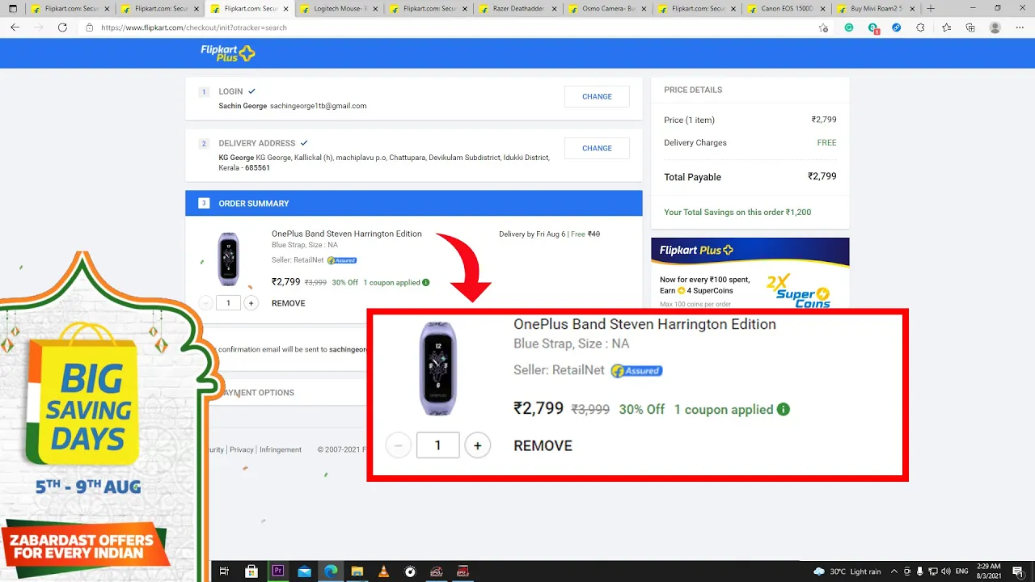The image size is (1035, 582).
Task: Launch VLC media player from taskbar
Action: click(x=383, y=571)
